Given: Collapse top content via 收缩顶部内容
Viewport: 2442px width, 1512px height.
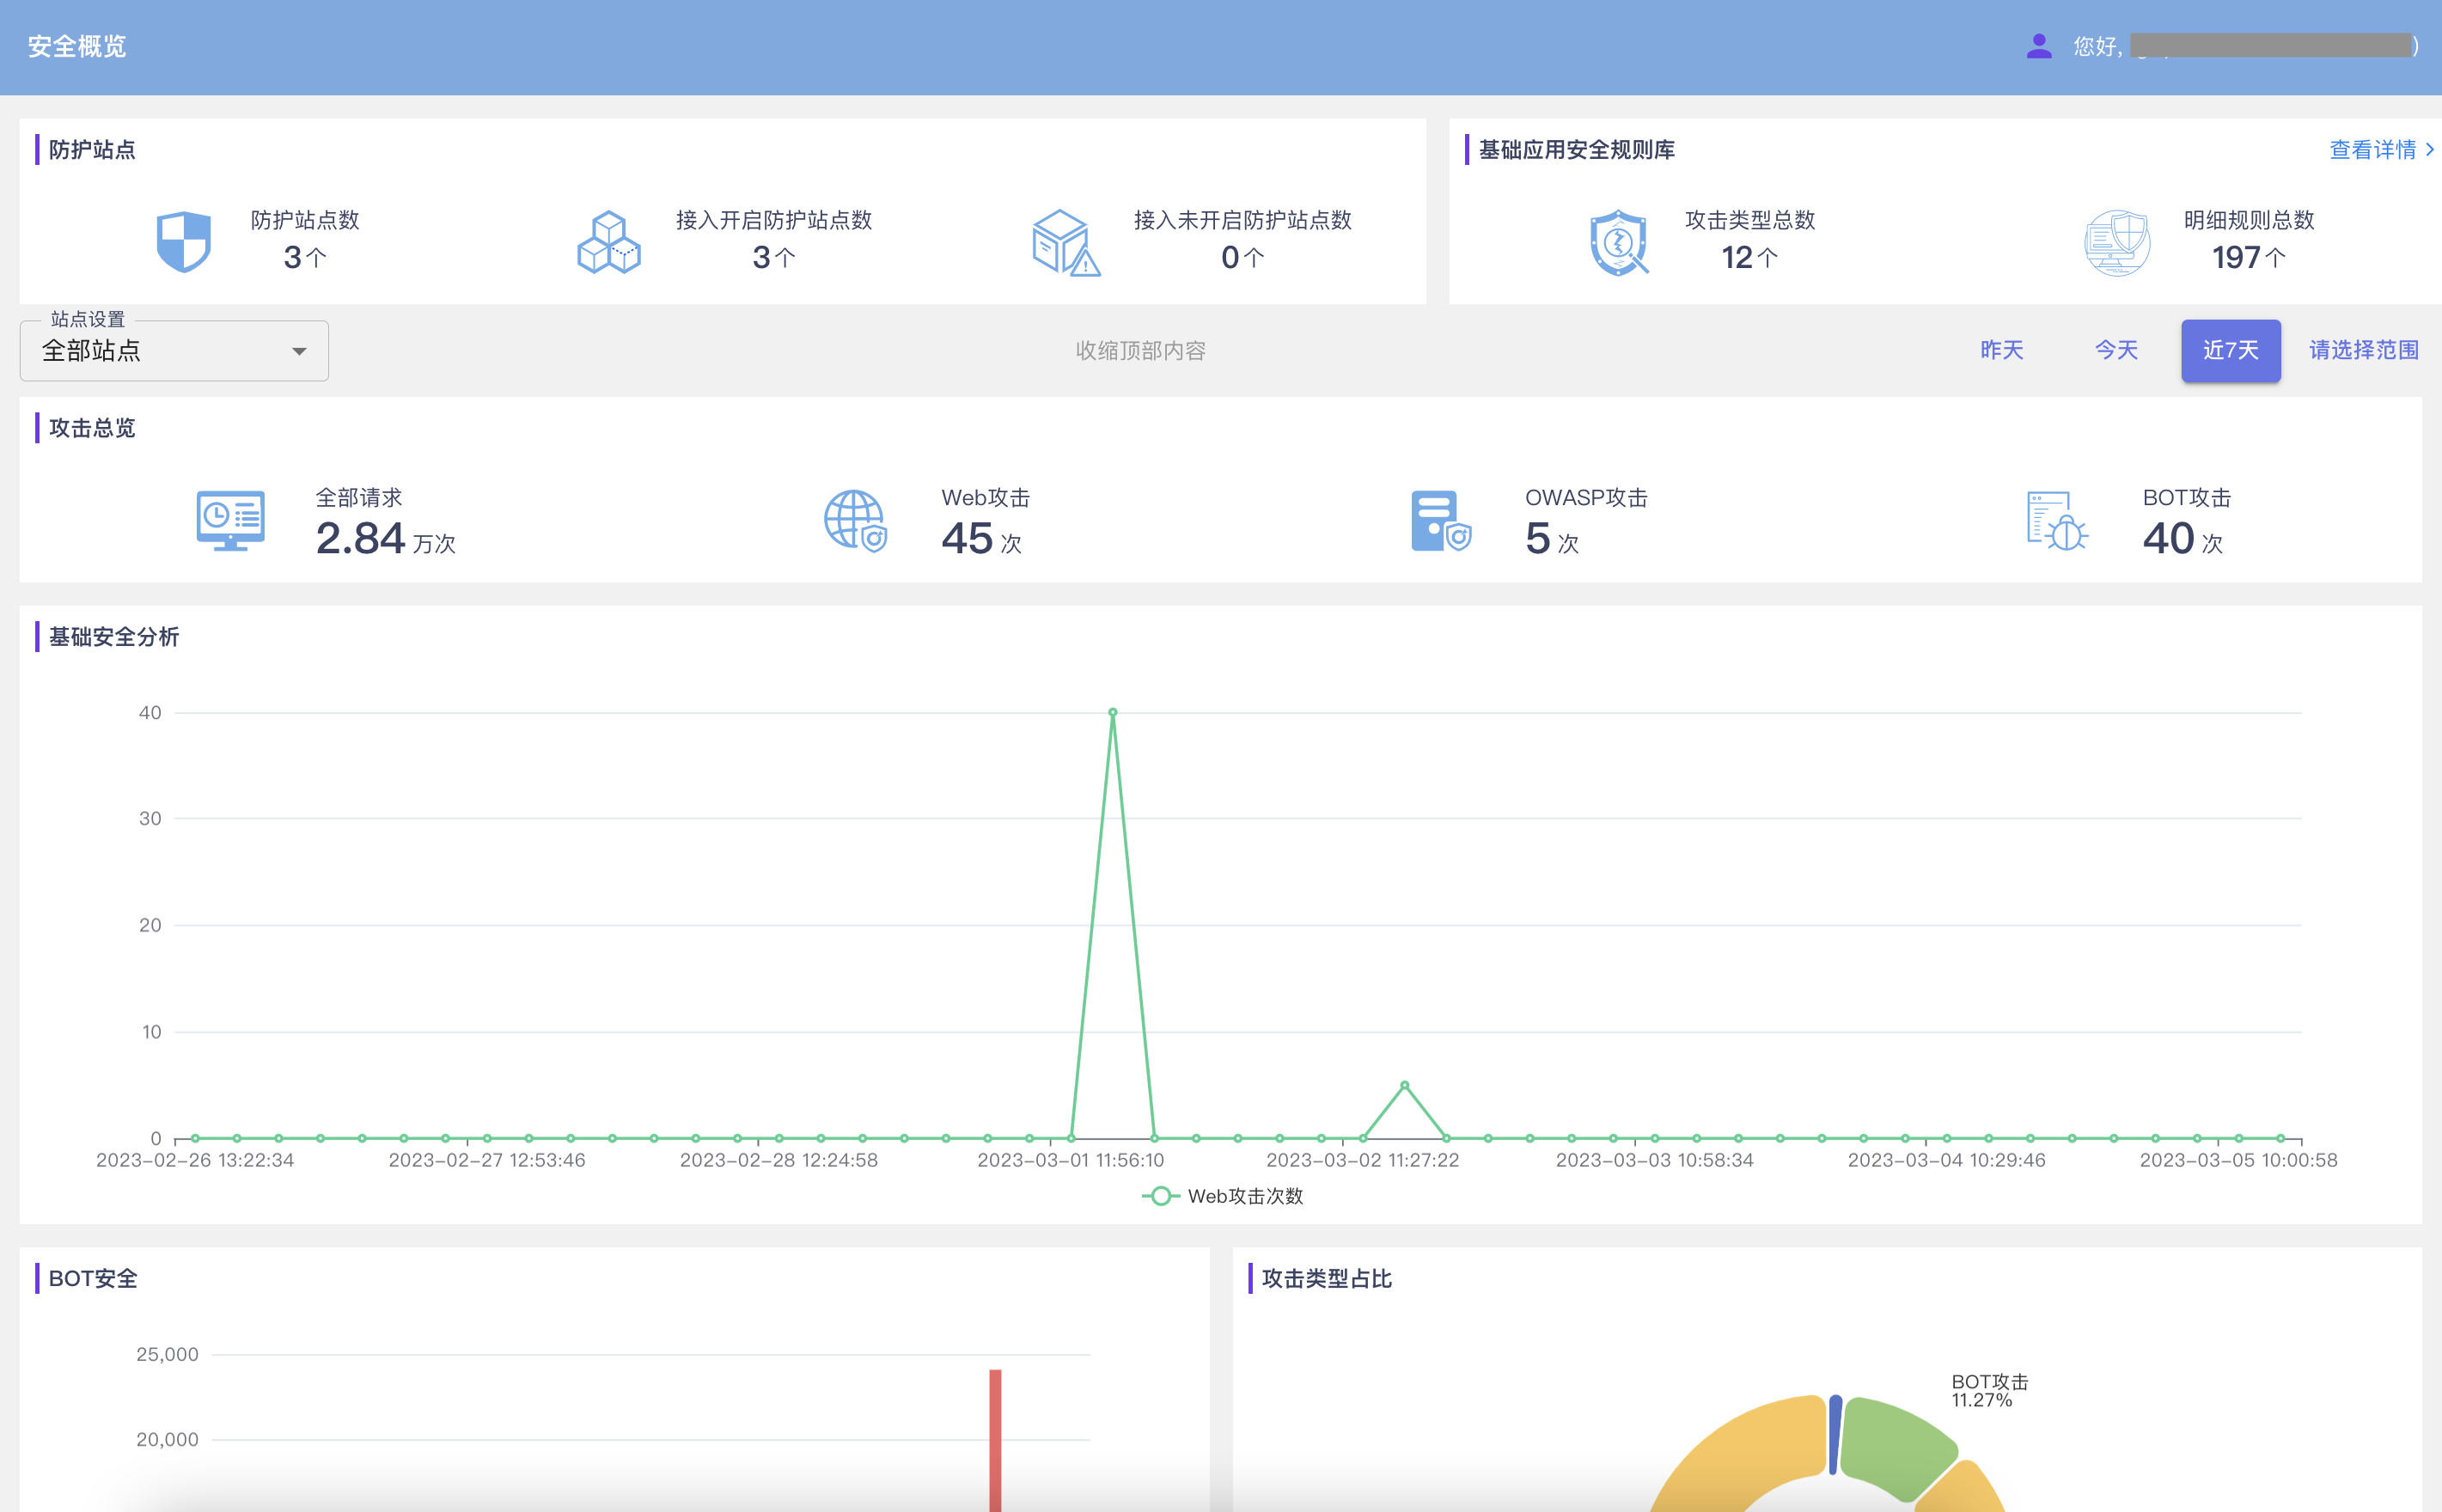Looking at the screenshot, I should 1140,351.
